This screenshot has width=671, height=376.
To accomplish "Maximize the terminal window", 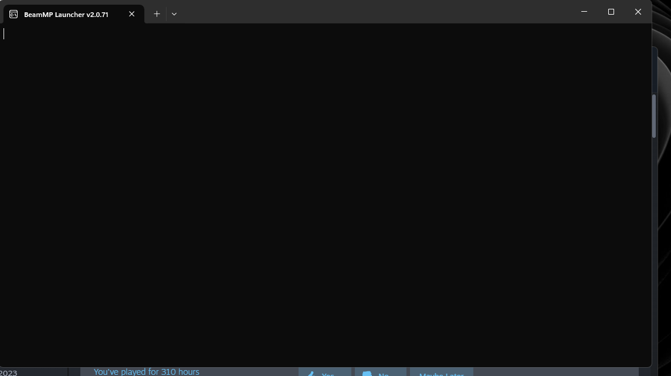I will 611,12.
